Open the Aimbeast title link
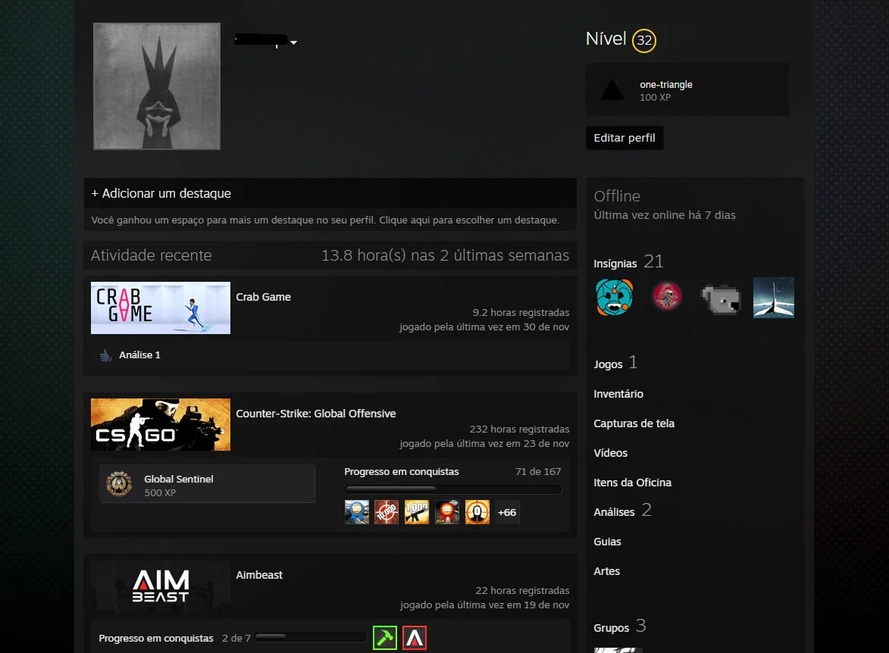Viewport: 889px width, 653px height. coord(259,575)
